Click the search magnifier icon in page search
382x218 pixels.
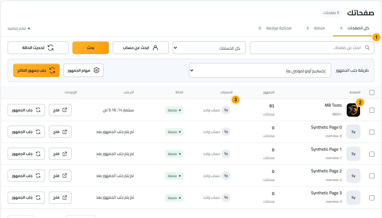coord(367,48)
